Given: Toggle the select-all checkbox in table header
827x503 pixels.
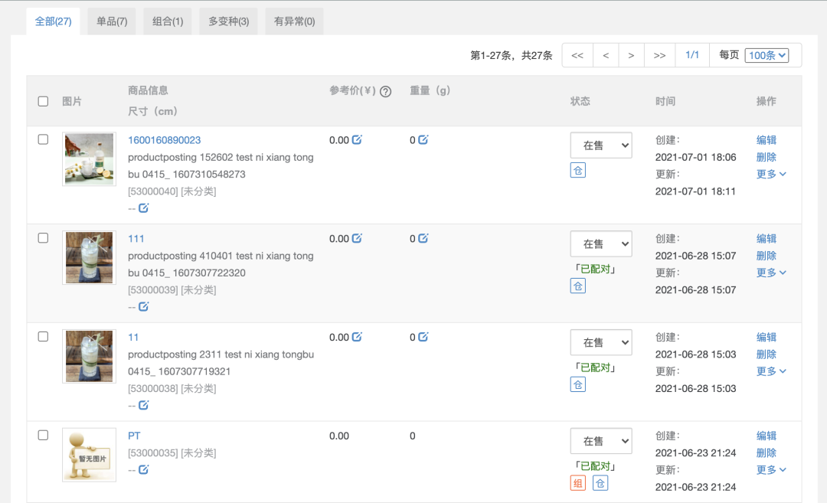Looking at the screenshot, I should [43, 100].
